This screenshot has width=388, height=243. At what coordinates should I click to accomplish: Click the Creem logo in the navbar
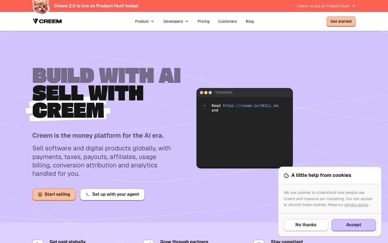tap(47, 21)
